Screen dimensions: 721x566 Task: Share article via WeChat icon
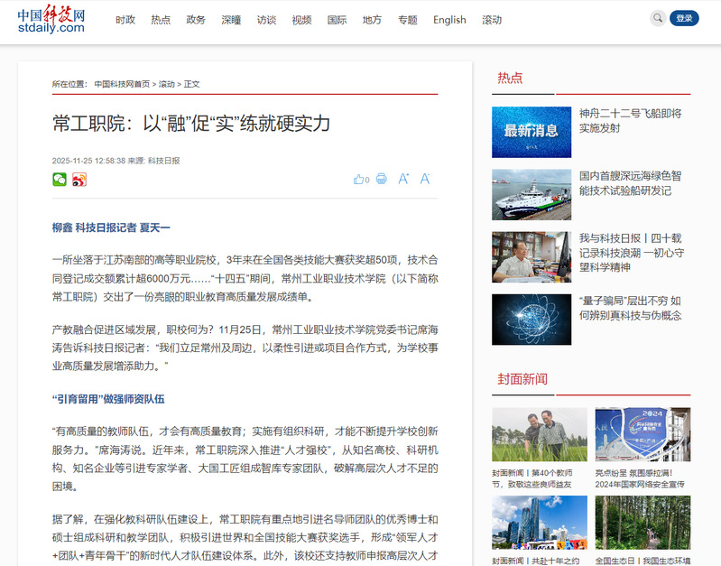[60, 180]
